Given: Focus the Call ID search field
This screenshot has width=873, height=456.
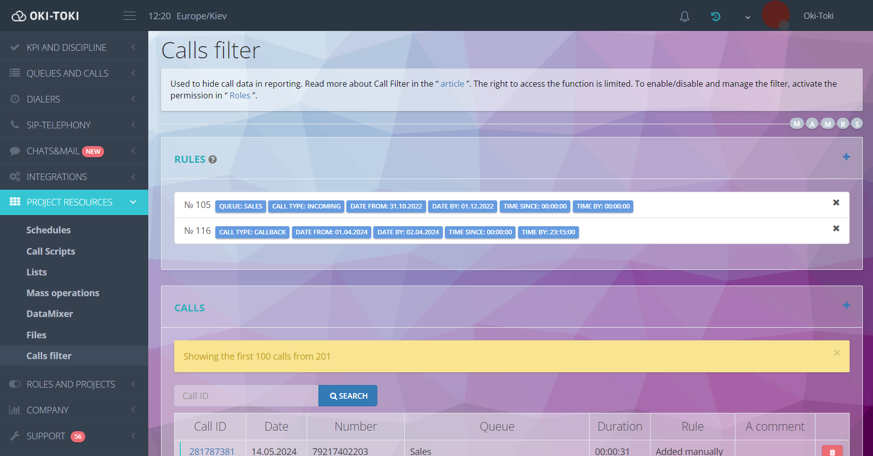Looking at the screenshot, I should click(x=246, y=396).
